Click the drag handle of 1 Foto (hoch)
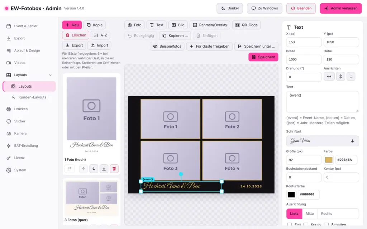 (70, 169)
